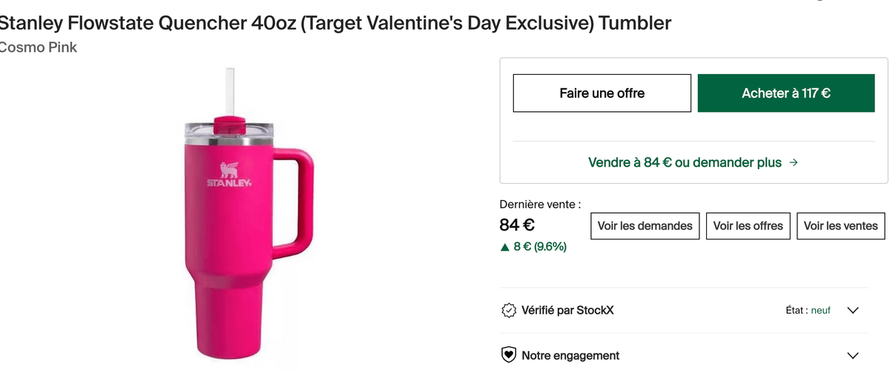The image size is (890, 390).
Task: Click the Stanley logo on the tumbler
Action: (228, 176)
